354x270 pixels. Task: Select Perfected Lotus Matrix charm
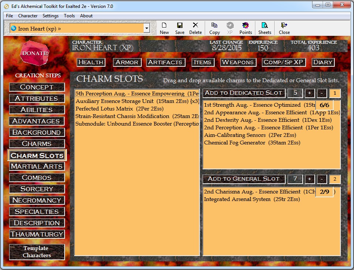coord(137,109)
